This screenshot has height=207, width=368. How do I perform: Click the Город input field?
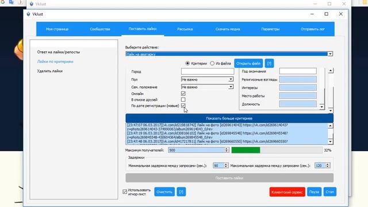[x=208, y=71]
